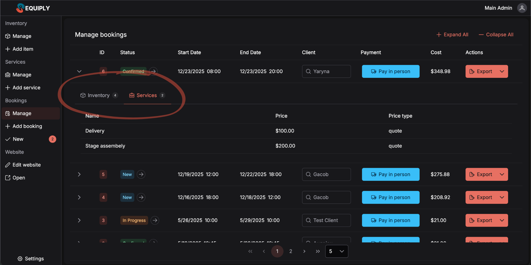Open the page size dropdown

coord(336,251)
